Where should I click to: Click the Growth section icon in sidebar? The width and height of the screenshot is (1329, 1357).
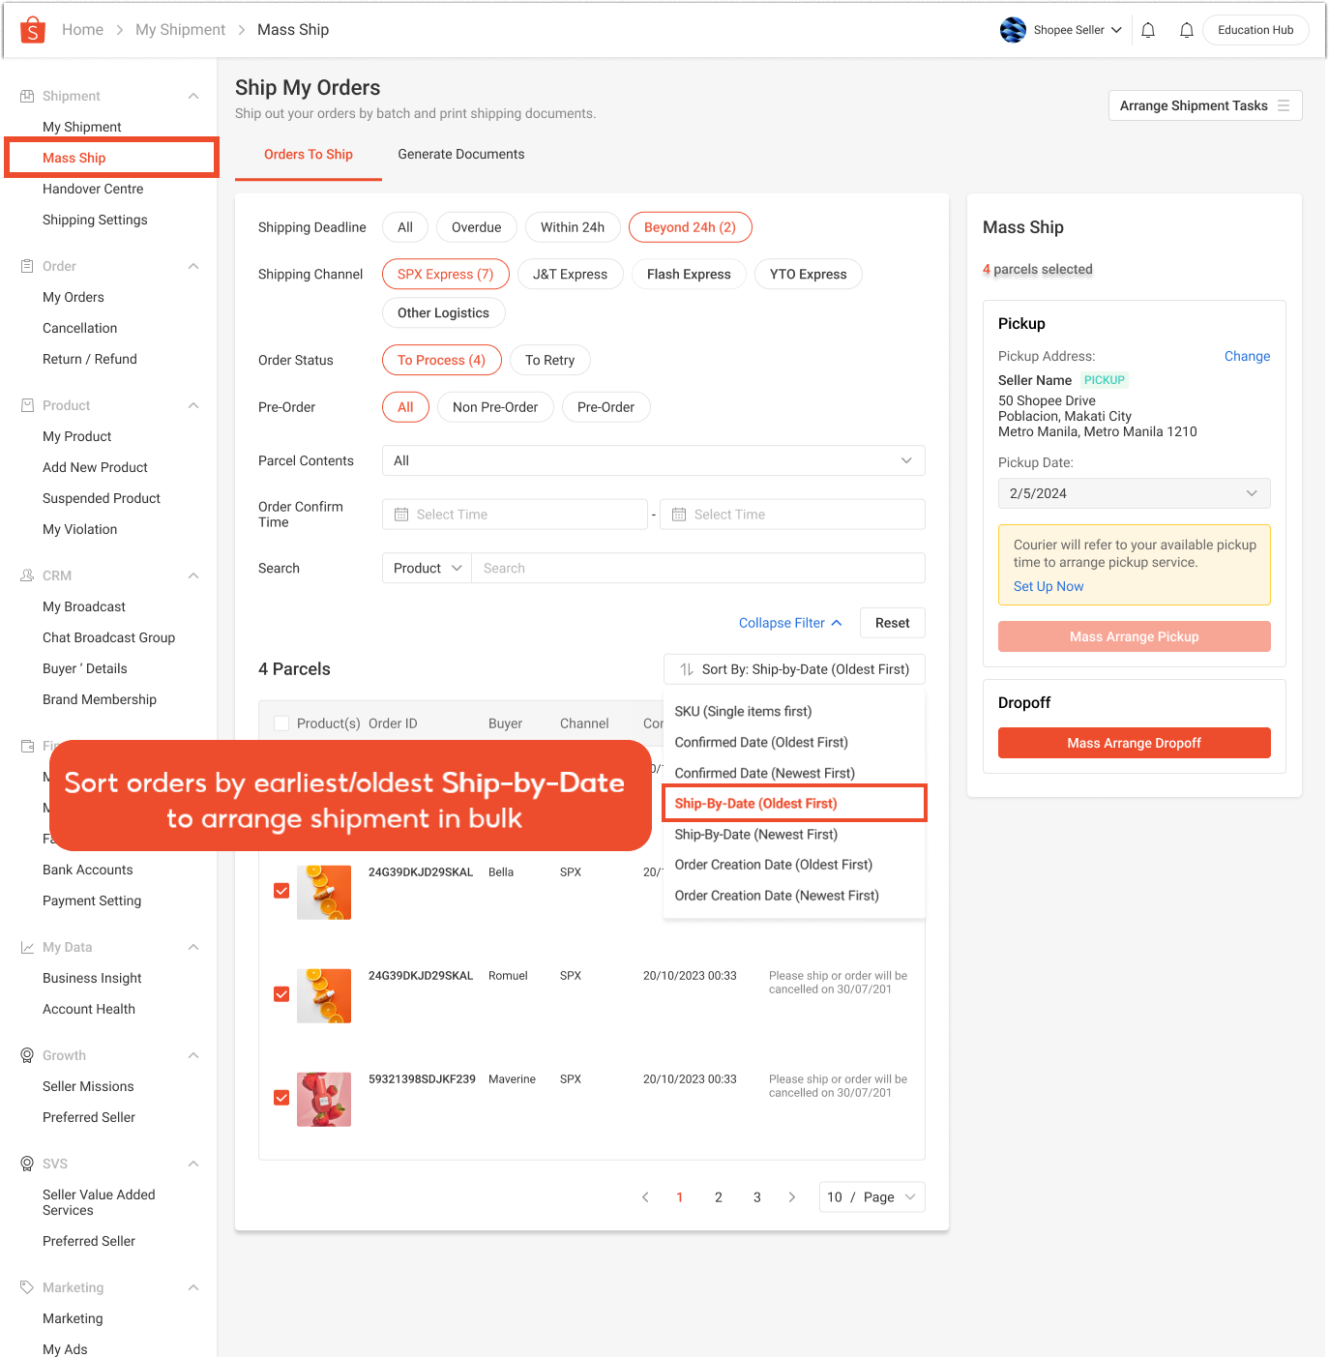coord(26,1055)
